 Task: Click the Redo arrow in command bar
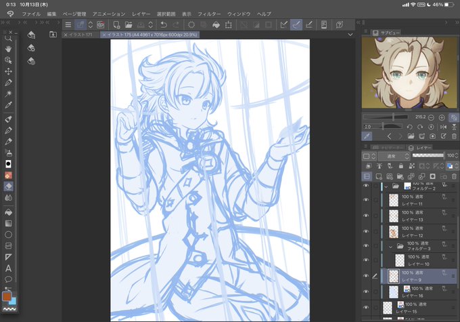[176, 25]
